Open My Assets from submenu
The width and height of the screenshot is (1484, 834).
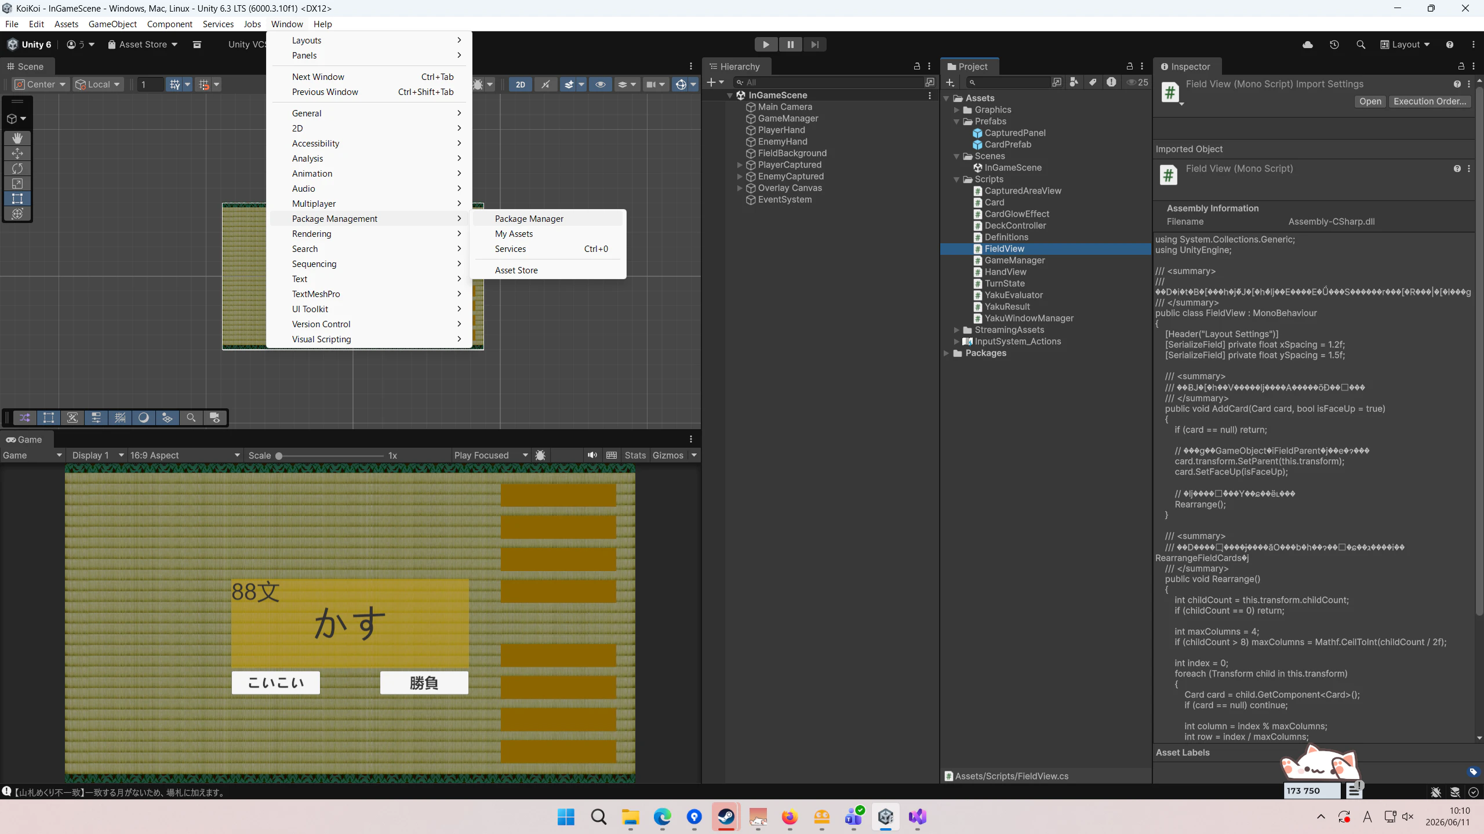pos(548,233)
